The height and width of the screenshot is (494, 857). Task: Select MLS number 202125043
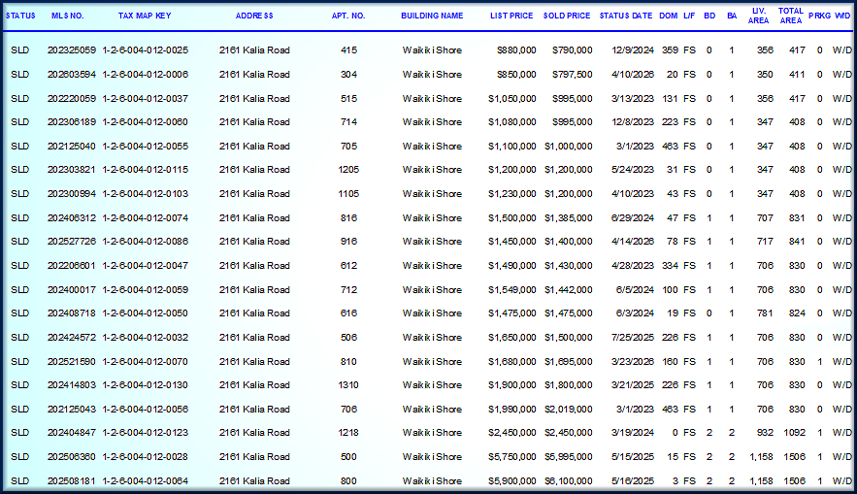pos(72,410)
